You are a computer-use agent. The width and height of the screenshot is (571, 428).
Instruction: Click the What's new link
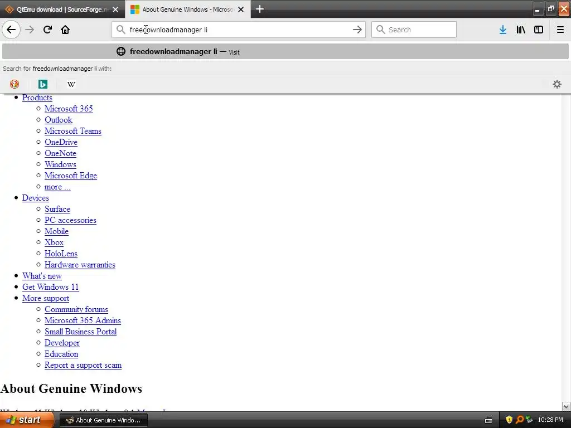[42, 276]
